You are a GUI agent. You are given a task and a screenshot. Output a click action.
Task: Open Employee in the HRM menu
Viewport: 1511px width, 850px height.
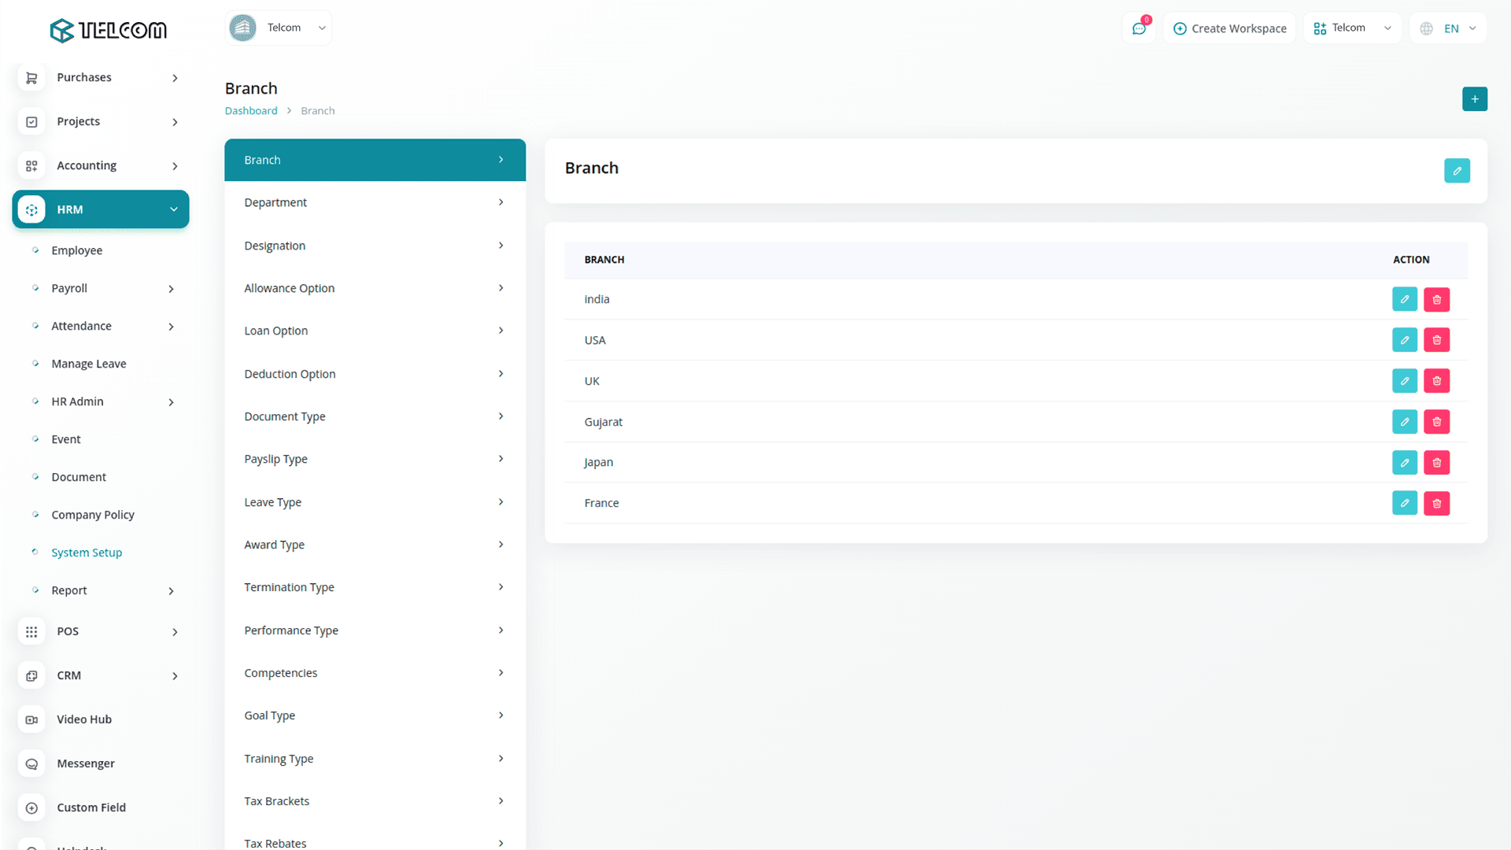[76, 250]
